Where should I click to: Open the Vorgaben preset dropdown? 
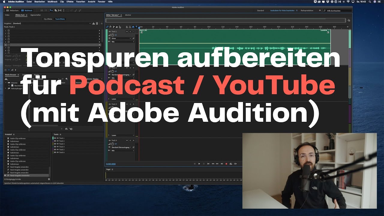coord(52,23)
